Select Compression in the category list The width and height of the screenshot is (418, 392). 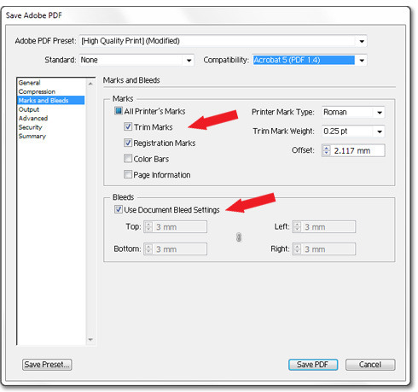click(37, 91)
